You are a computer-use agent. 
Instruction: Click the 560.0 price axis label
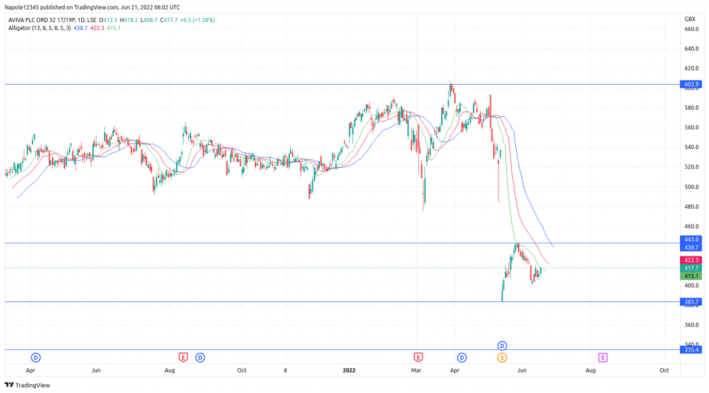pyautogui.click(x=692, y=128)
